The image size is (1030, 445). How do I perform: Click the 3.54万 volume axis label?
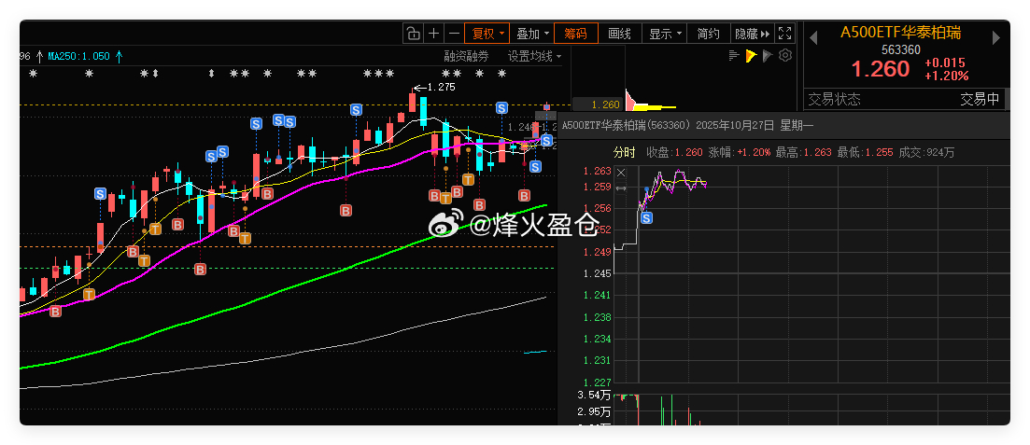pyautogui.click(x=593, y=396)
